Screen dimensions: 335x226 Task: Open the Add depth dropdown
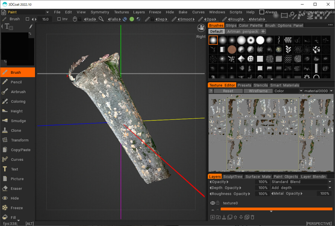(301, 188)
